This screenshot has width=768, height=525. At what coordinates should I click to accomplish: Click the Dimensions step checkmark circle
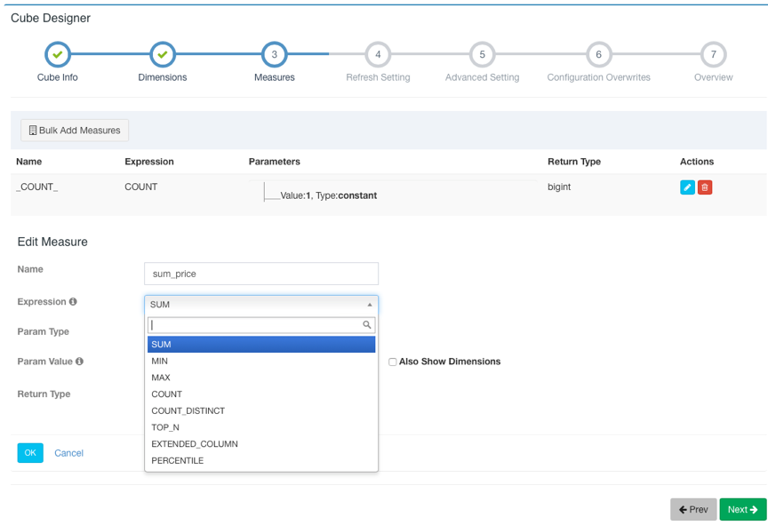pos(163,55)
